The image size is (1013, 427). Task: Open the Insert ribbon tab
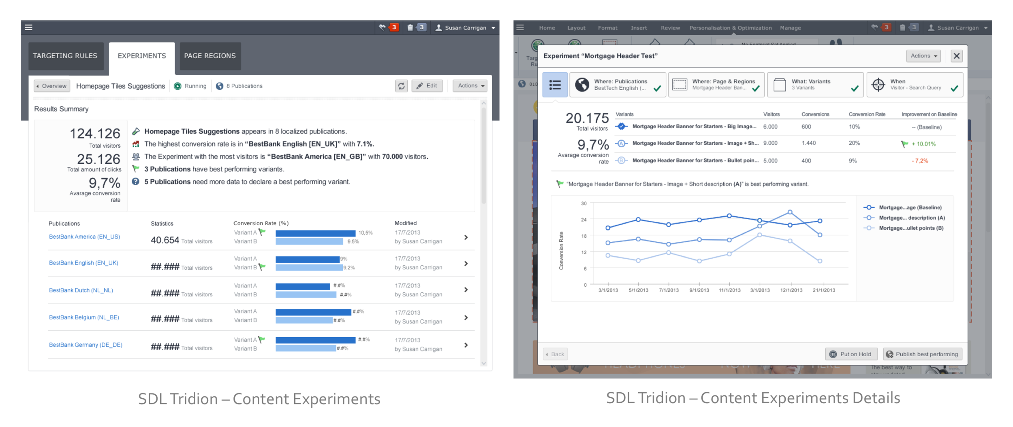639,28
